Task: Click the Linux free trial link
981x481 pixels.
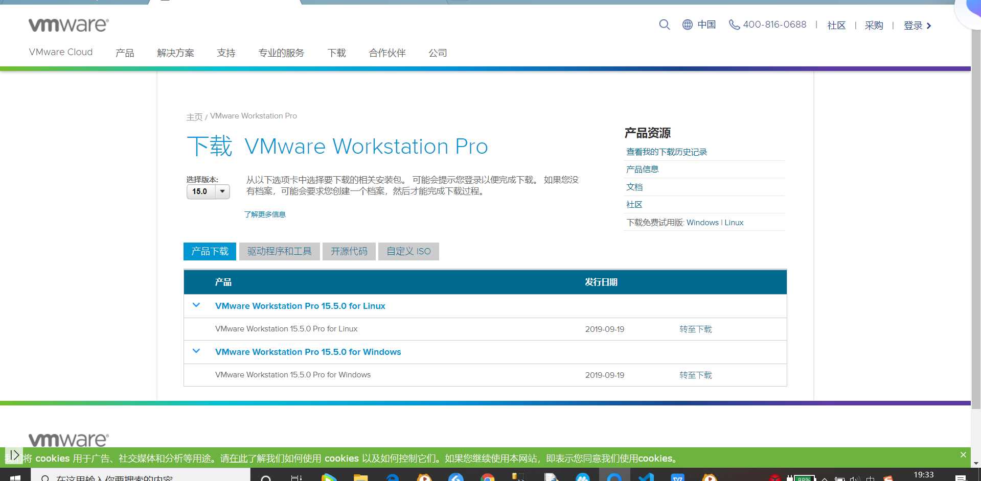Action: pos(734,223)
